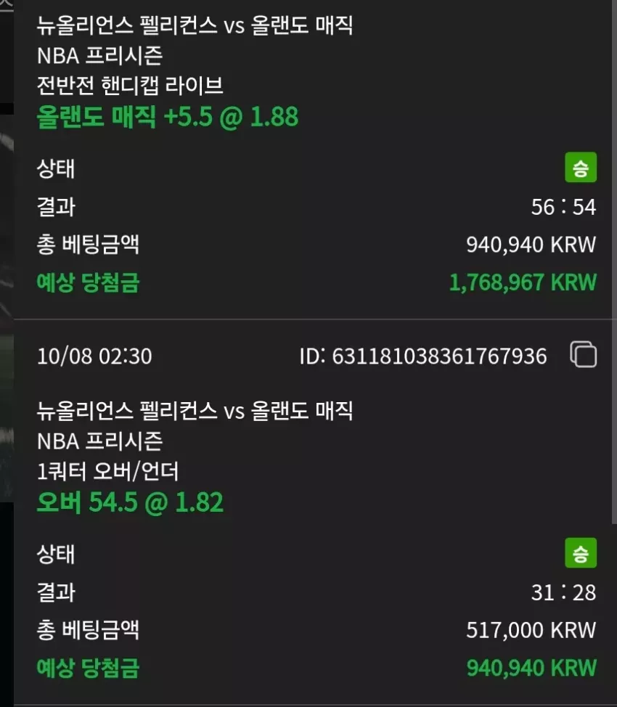
Task: Open the match title below the bet ID
Action: pyautogui.click(x=195, y=410)
